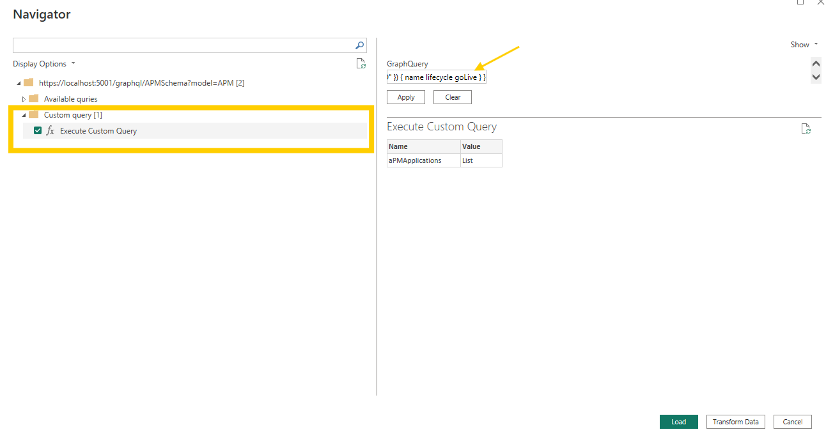This screenshot has width=826, height=432.
Task: Click inside the GraphQuery text field
Action: 437,77
